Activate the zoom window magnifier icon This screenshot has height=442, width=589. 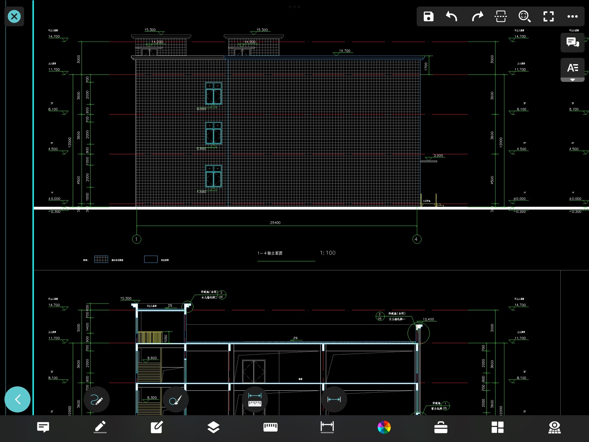(x=525, y=16)
